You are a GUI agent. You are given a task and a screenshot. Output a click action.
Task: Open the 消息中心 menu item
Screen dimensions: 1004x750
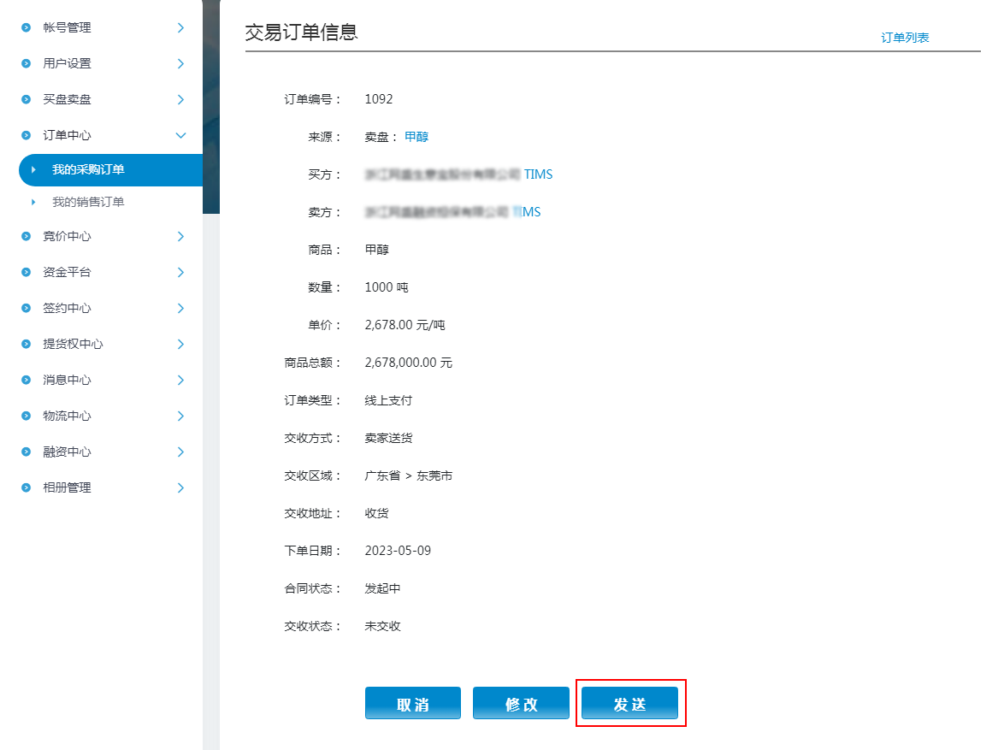click(68, 380)
